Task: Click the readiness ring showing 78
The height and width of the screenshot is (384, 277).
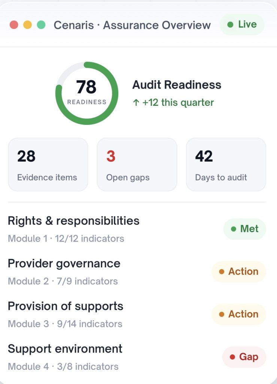Action: 87,93
